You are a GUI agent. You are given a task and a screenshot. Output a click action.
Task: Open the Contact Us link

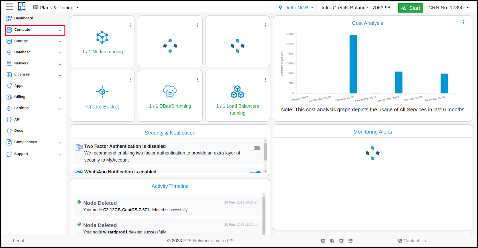point(412,241)
